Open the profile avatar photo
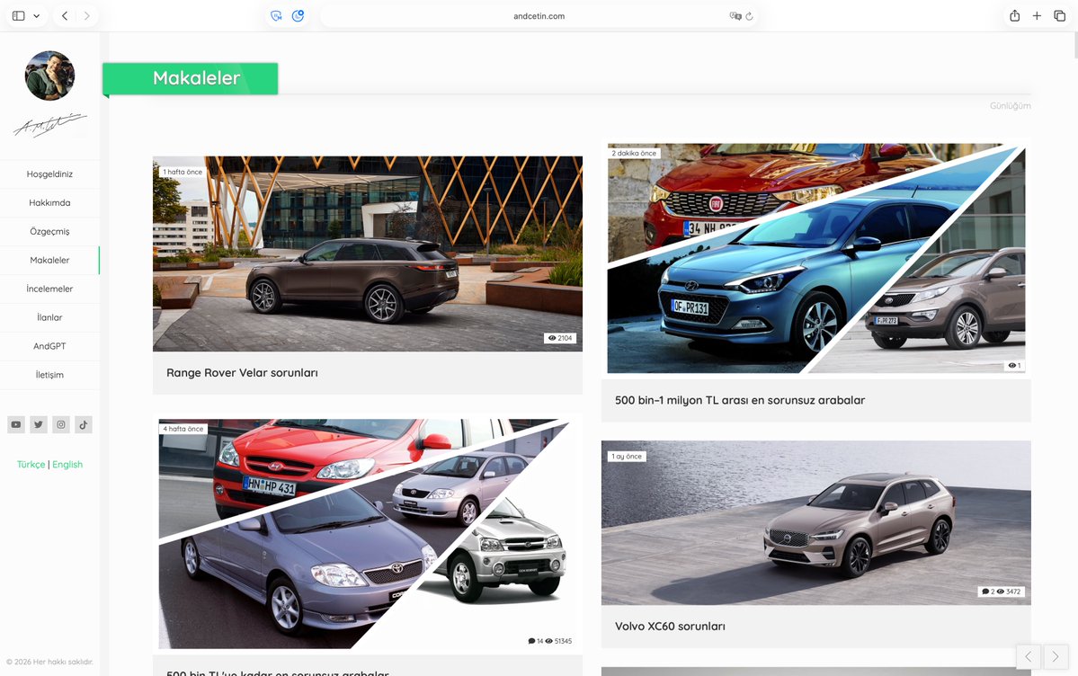 [x=49, y=76]
